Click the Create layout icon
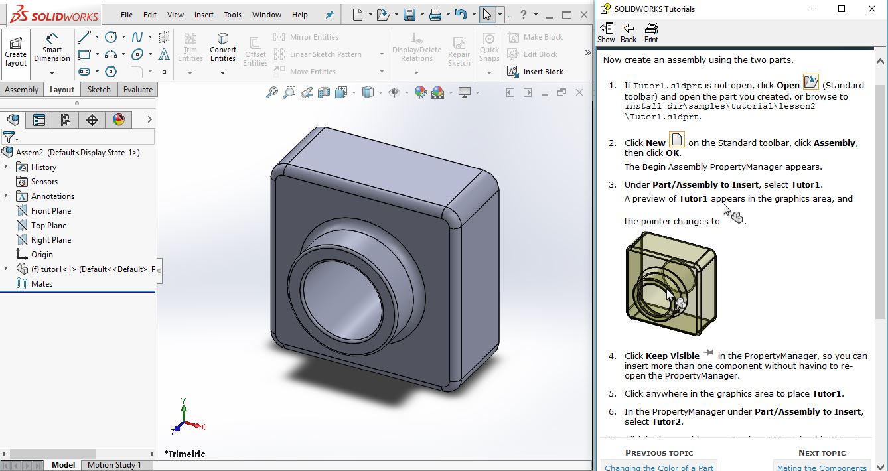 pyautogui.click(x=15, y=49)
